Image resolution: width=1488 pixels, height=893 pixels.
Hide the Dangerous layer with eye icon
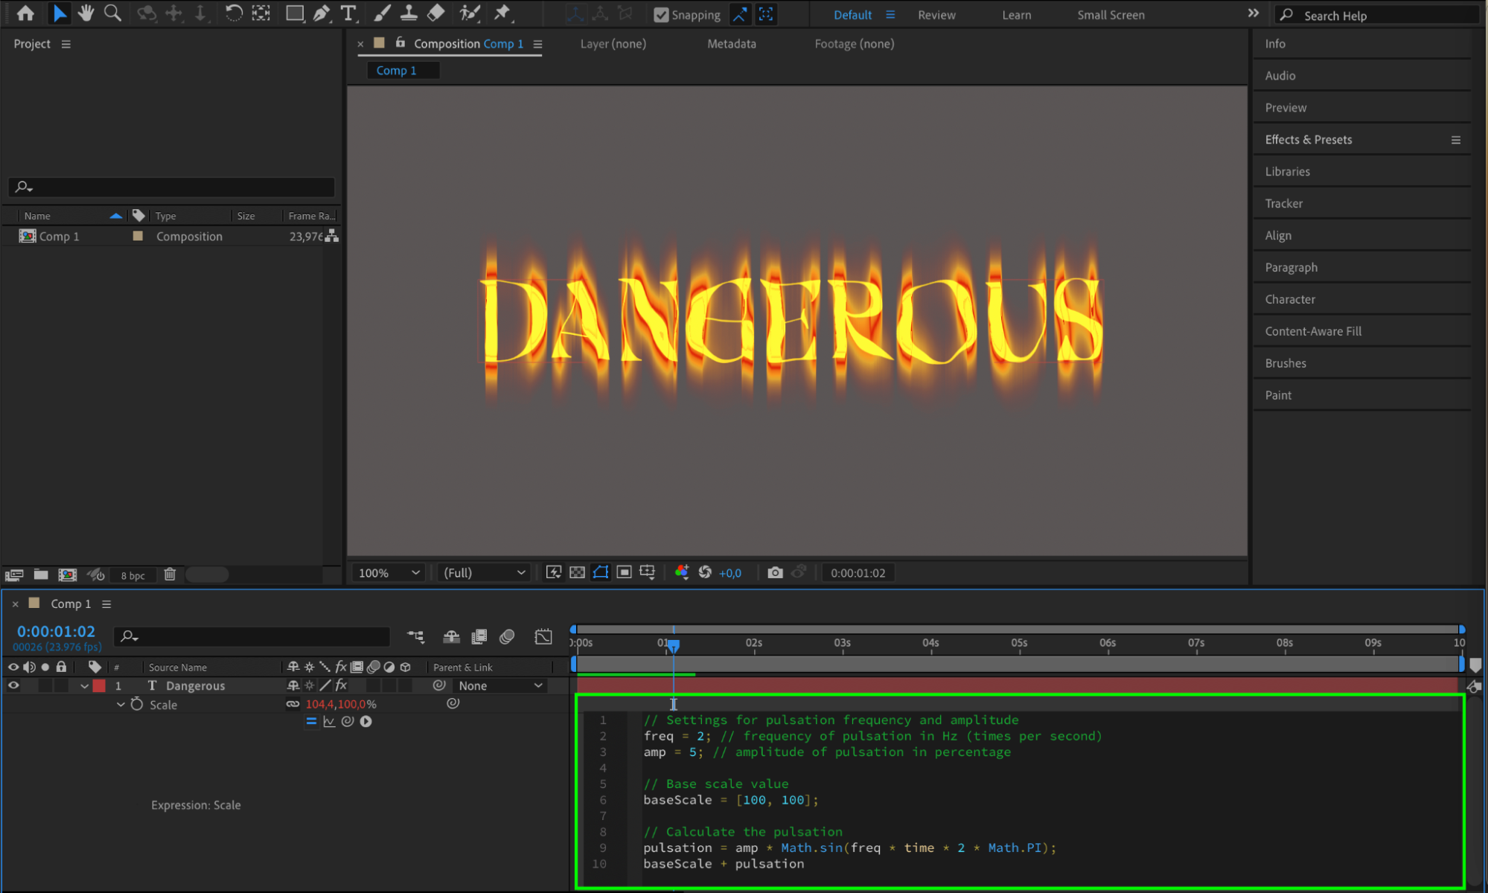(13, 685)
